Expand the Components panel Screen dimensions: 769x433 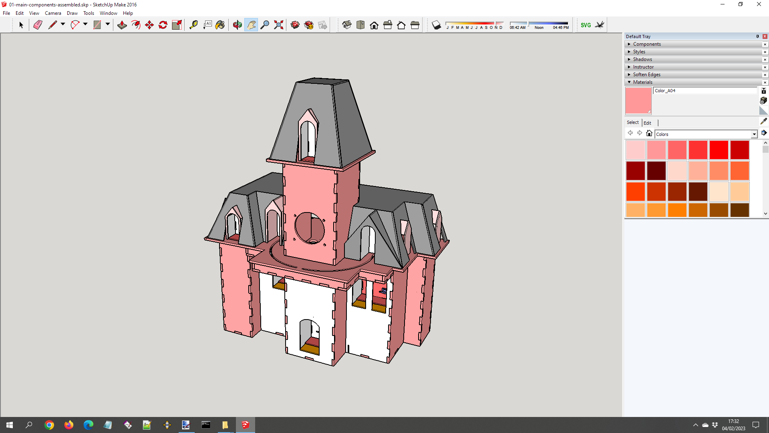coord(647,44)
